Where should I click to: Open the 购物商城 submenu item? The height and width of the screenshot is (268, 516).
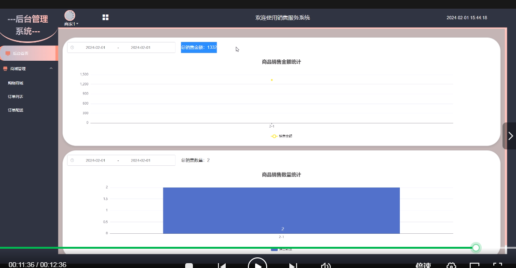coord(15,83)
